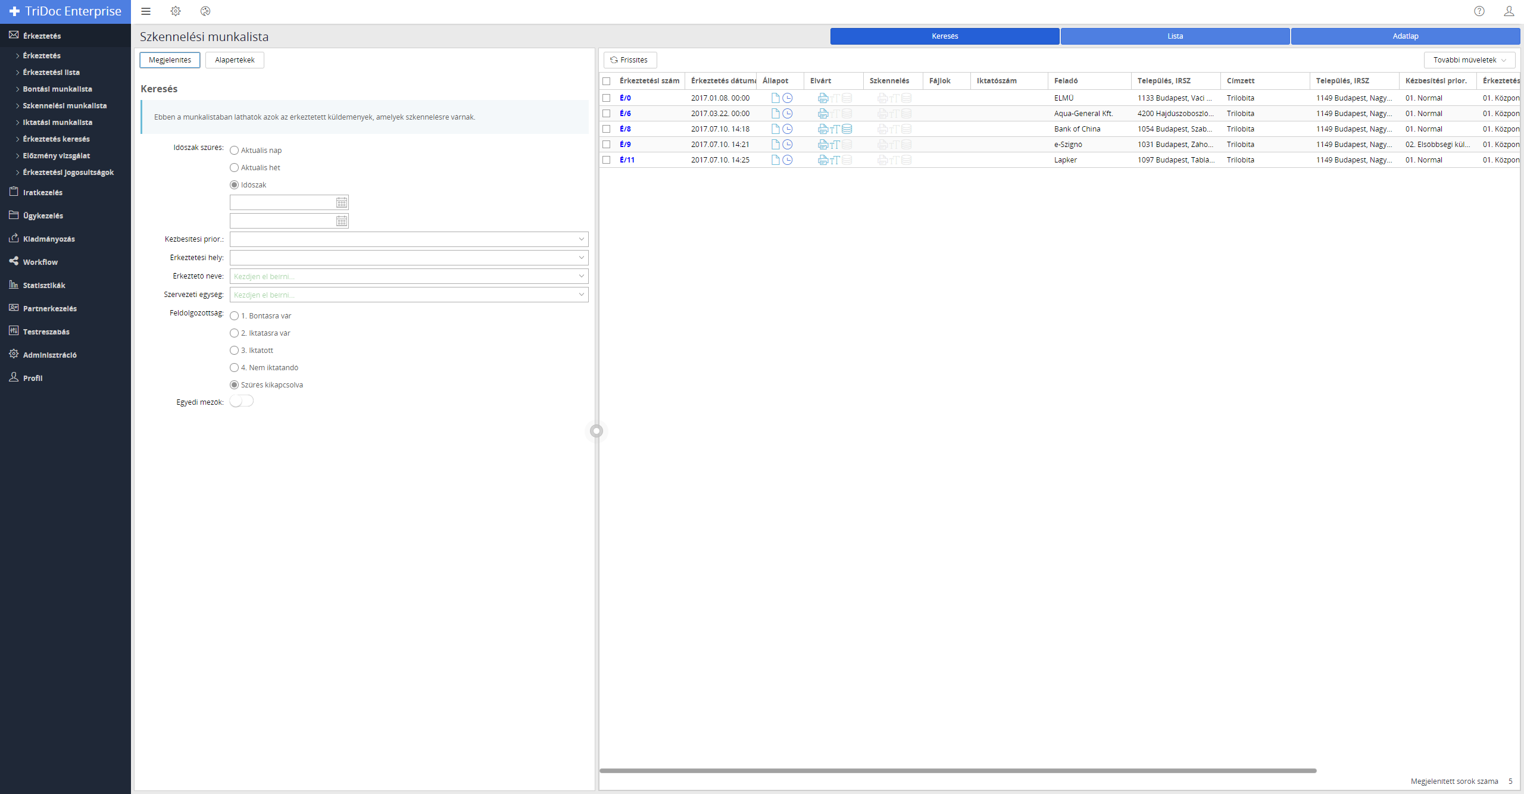
Task: Select the 'Aktualis nap' radio option
Action: pyautogui.click(x=235, y=151)
